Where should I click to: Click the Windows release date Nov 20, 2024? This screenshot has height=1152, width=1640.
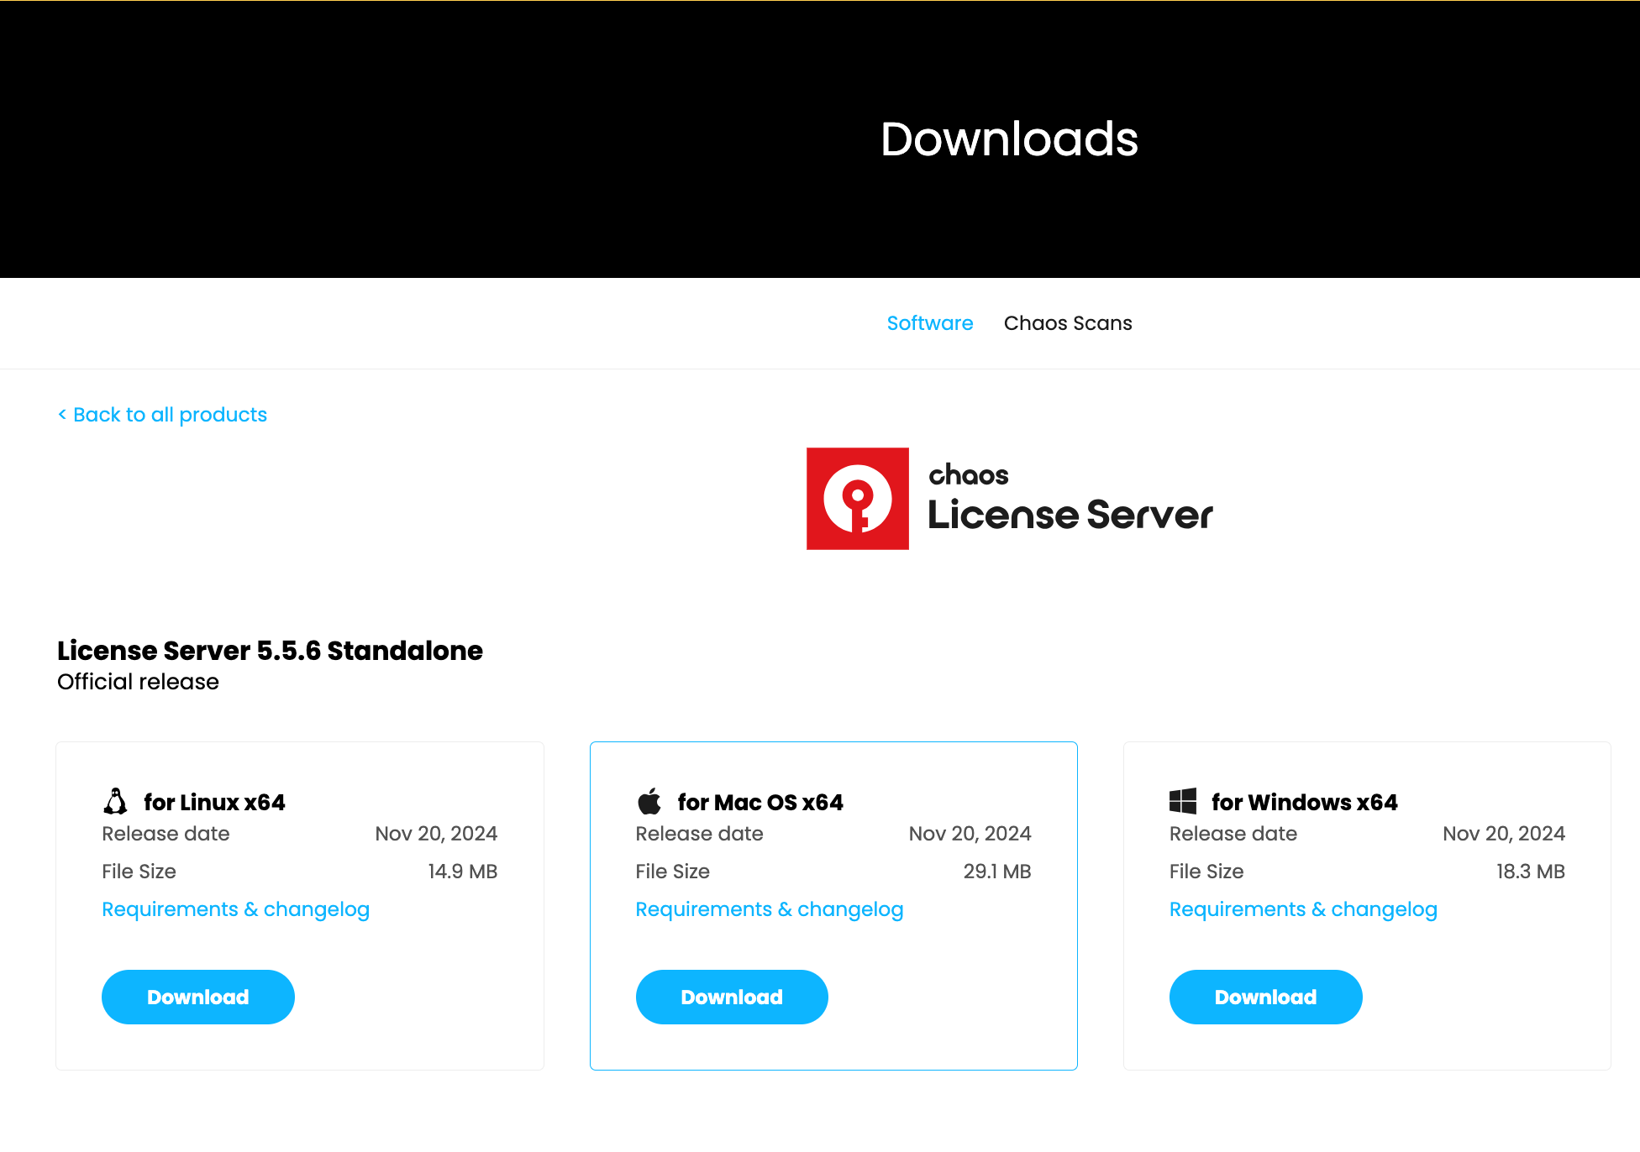click(1504, 834)
